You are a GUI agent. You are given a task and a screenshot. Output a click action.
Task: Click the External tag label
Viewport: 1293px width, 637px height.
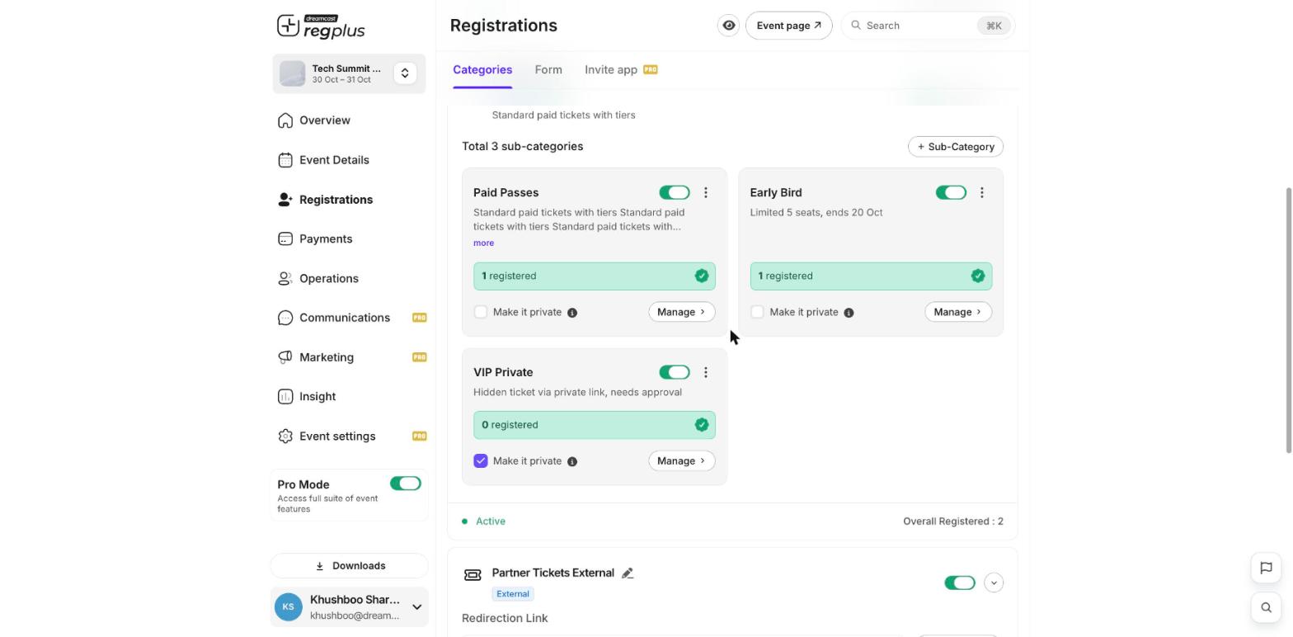pyautogui.click(x=513, y=594)
